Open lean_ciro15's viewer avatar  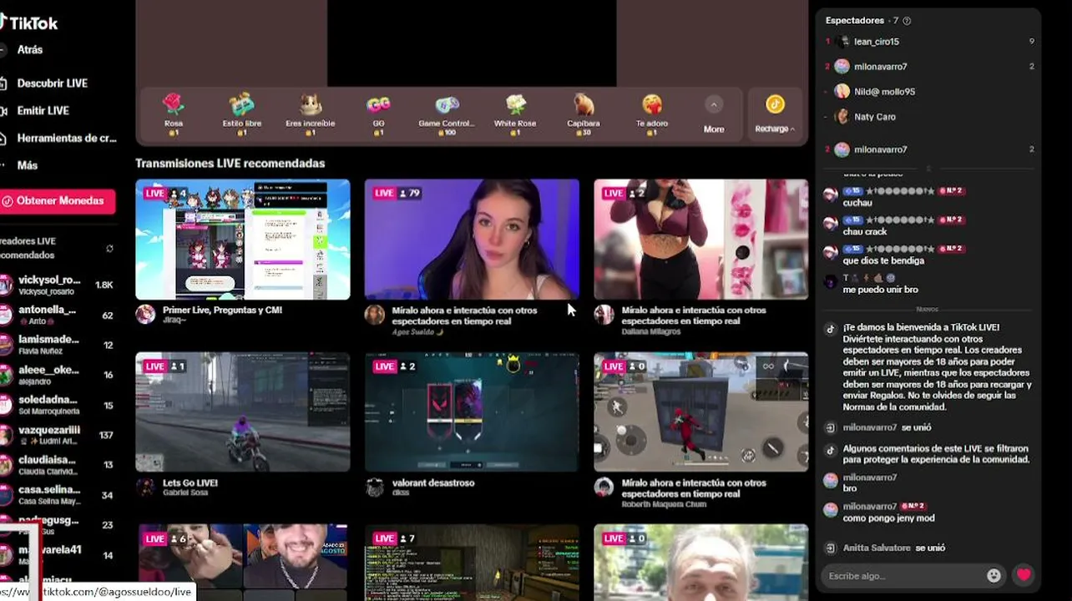point(842,41)
